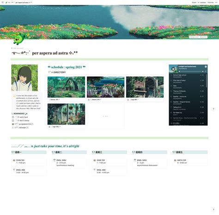
Task: Open the greenhouse plants gallery card
Action: pos(66,116)
